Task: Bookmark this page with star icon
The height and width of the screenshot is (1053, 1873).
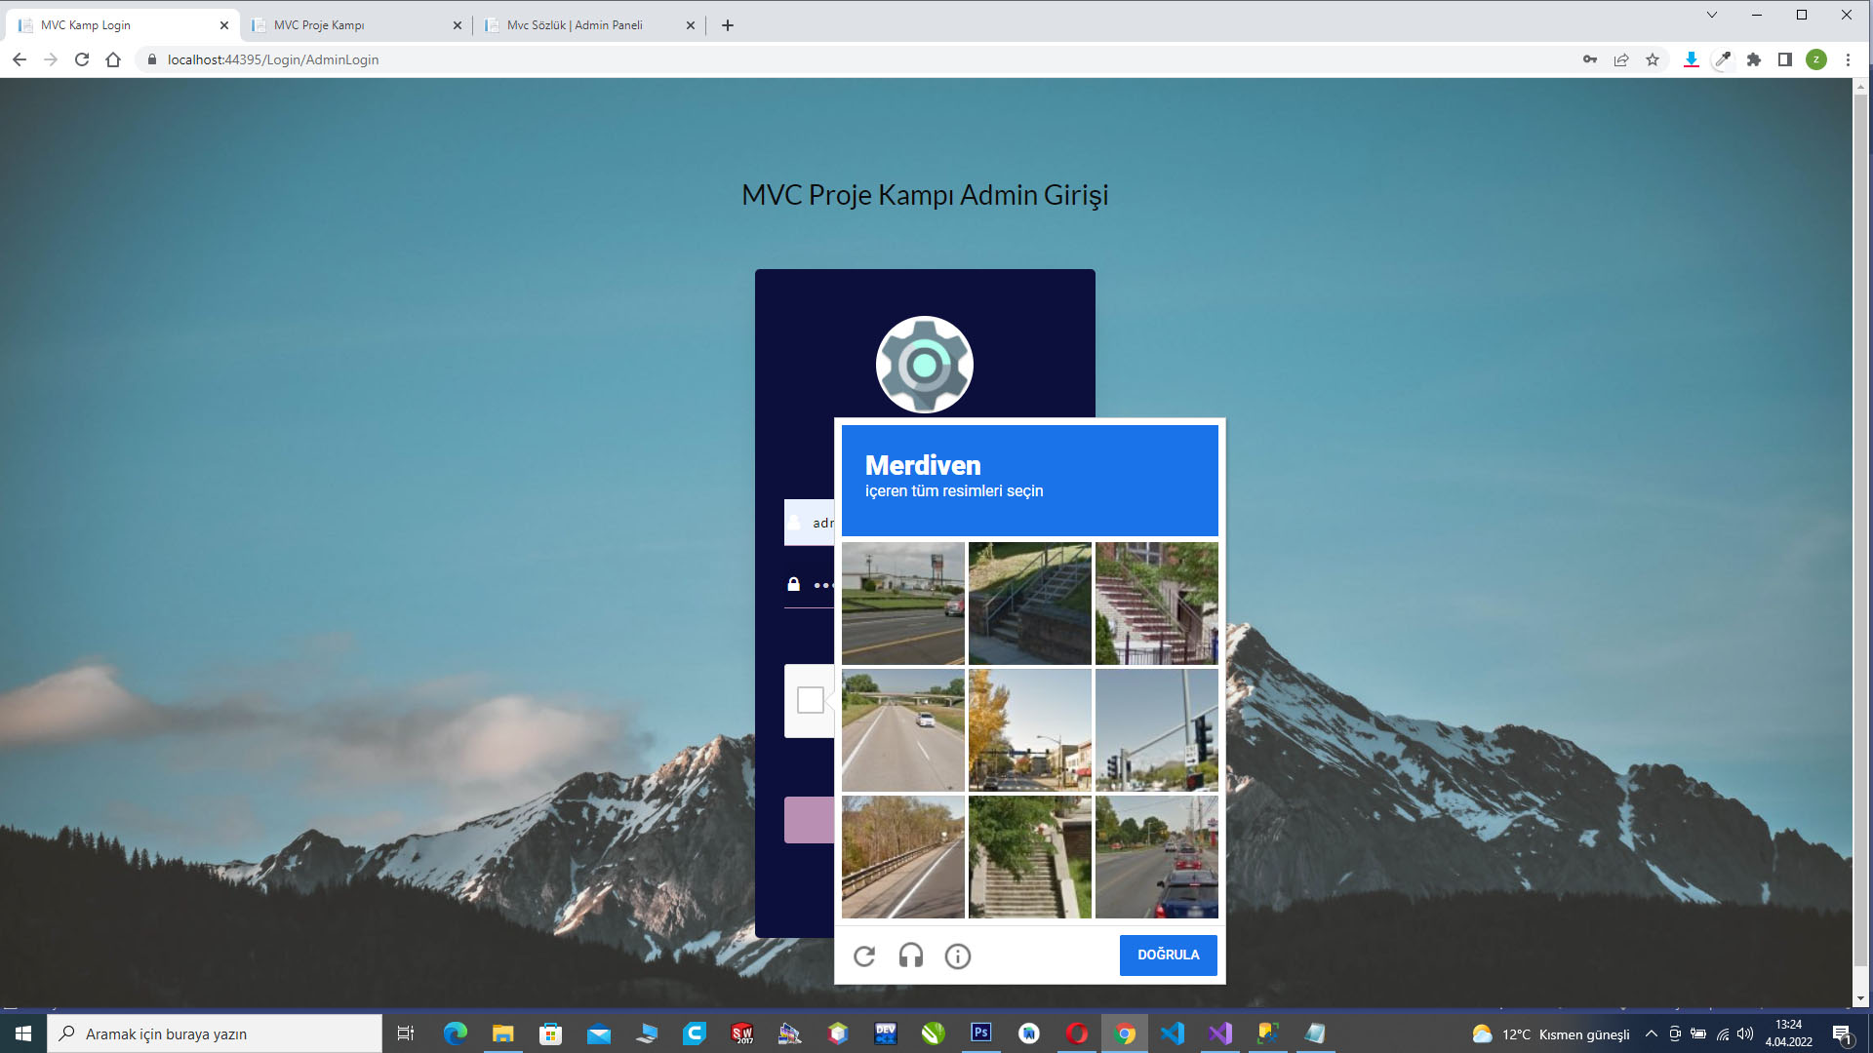Action: (1653, 59)
